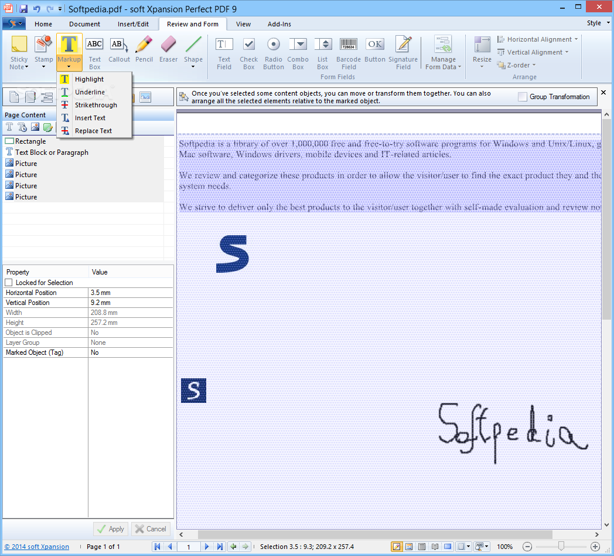Choose Highlight from Markup menu
The width and height of the screenshot is (614, 556).
click(94, 79)
